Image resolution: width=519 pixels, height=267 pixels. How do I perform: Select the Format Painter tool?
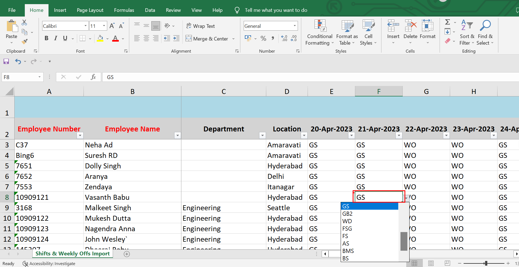(x=25, y=41)
